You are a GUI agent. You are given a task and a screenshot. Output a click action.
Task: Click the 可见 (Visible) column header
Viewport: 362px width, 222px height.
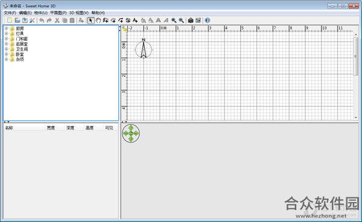[x=109, y=128]
